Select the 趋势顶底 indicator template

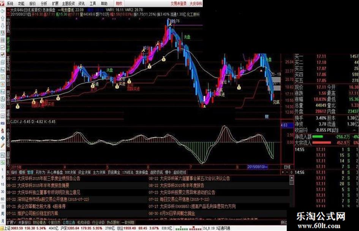[157, 172]
